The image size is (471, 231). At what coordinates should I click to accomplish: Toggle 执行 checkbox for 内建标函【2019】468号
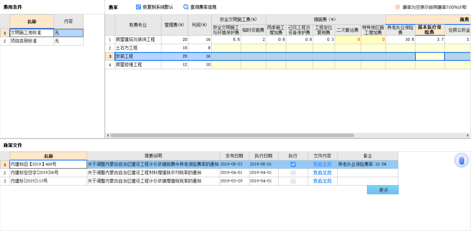tap(293, 164)
